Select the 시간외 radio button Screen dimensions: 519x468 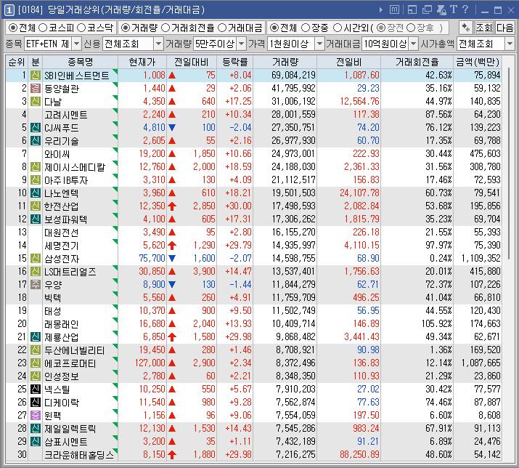click(338, 28)
